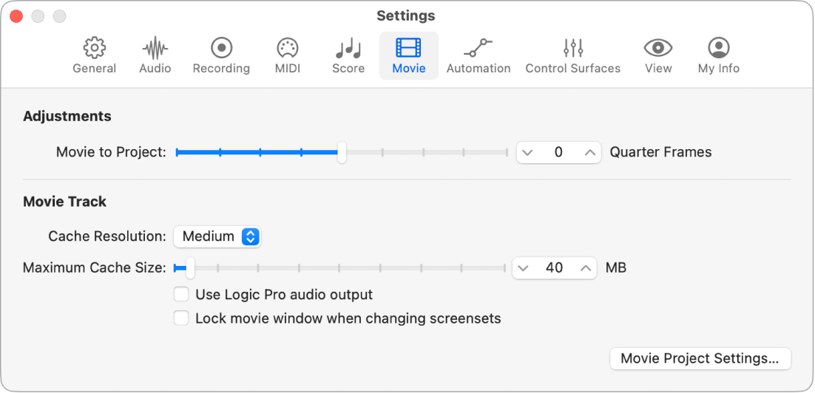Screen dimensions: 815x393
Task: Open the Score notes icon
Action: click(348, 49)
